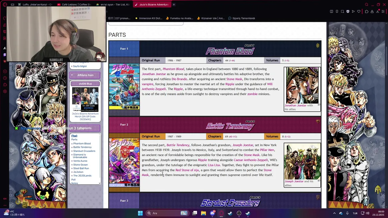Open OBS Studio from taskbar
The height and width of the screenshot is (218, 388).
(x=239, y=213)
